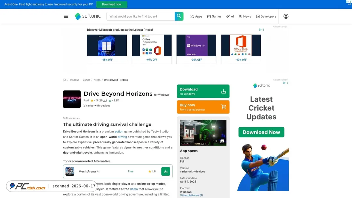Click the varies-with-devices version under title
This screenshot has height=198, width=352.
[x=97, y=106]
